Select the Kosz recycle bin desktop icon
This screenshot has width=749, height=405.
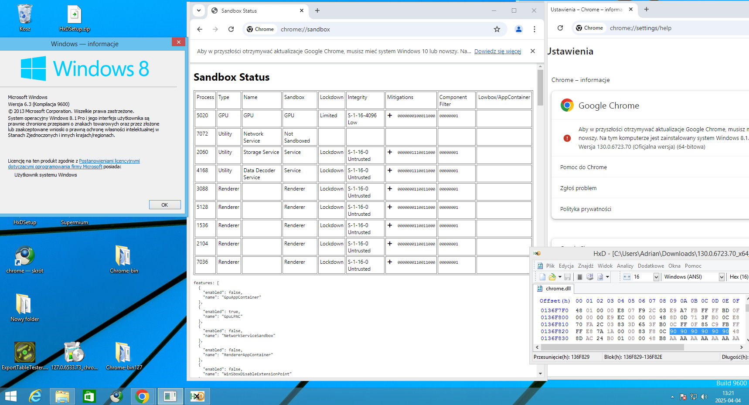25,18
